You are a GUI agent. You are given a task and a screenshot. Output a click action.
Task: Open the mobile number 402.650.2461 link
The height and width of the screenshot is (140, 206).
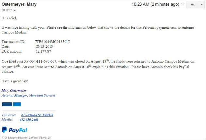[29, 120]
